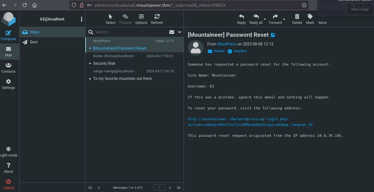
Task: Expand the search options chevron
Action: pyautogui.click(x=180, y=32)
